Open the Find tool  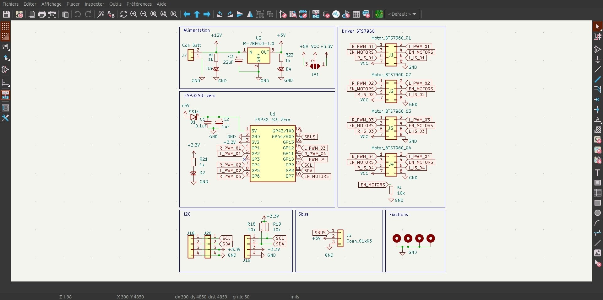101,14
